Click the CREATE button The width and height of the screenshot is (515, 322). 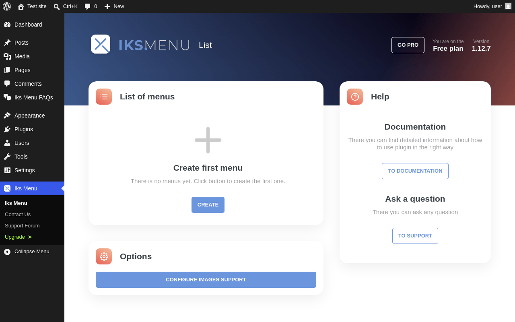pos(208,205)
